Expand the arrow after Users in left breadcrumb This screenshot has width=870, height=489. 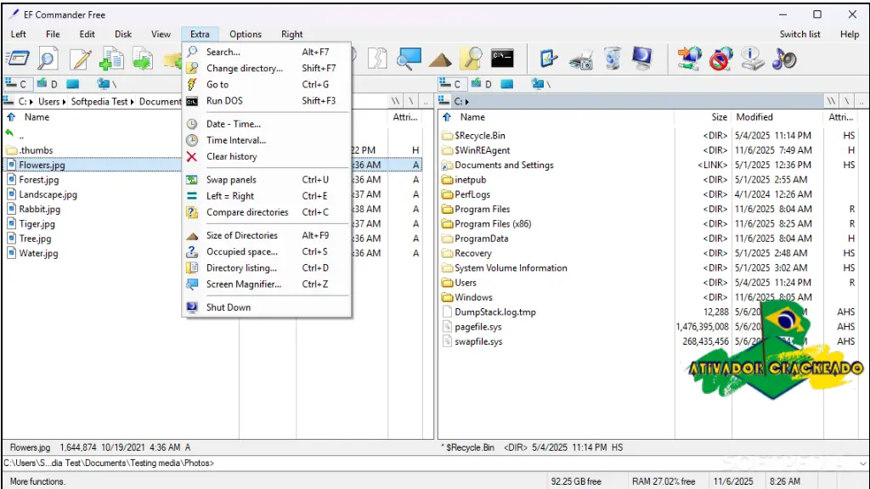65,102
